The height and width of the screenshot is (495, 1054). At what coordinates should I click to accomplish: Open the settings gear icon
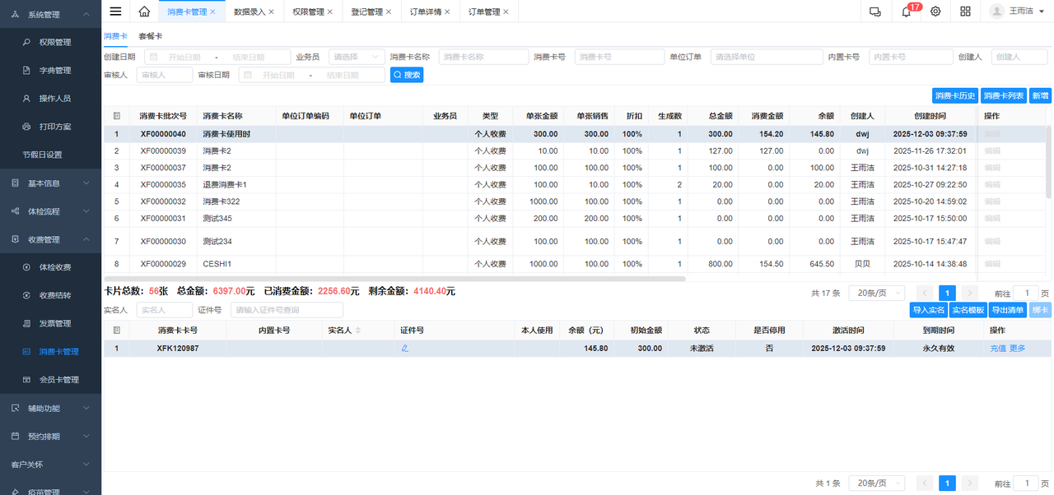(x=935, y=12)
